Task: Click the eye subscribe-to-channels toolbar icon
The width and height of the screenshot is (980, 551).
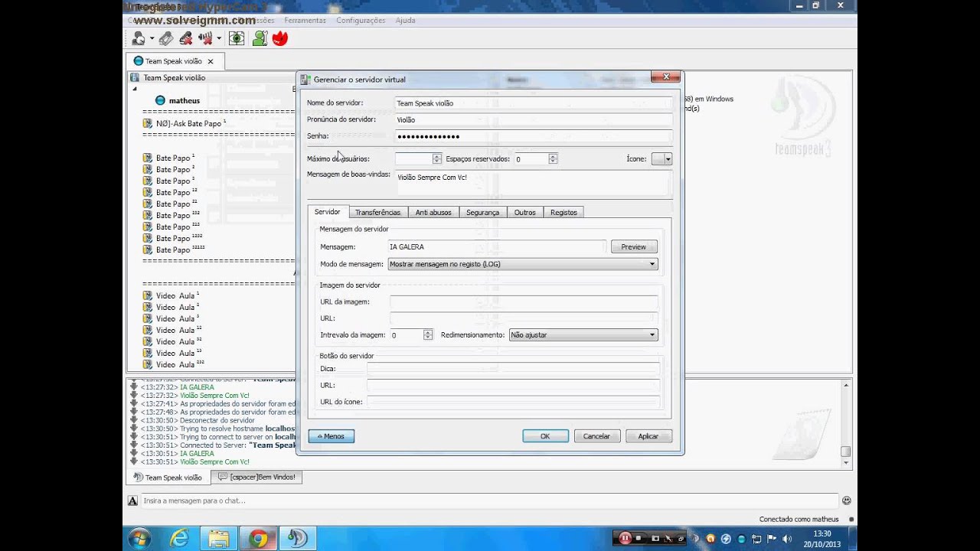Action: click(x=237, y=38)
